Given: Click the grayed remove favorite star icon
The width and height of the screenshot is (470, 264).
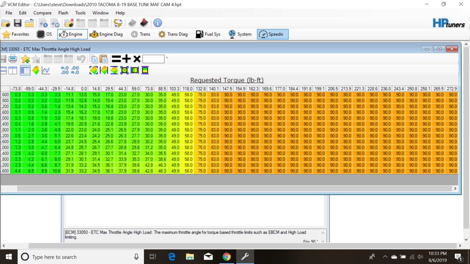Looking at the screenshot, I should pos(36,59).
